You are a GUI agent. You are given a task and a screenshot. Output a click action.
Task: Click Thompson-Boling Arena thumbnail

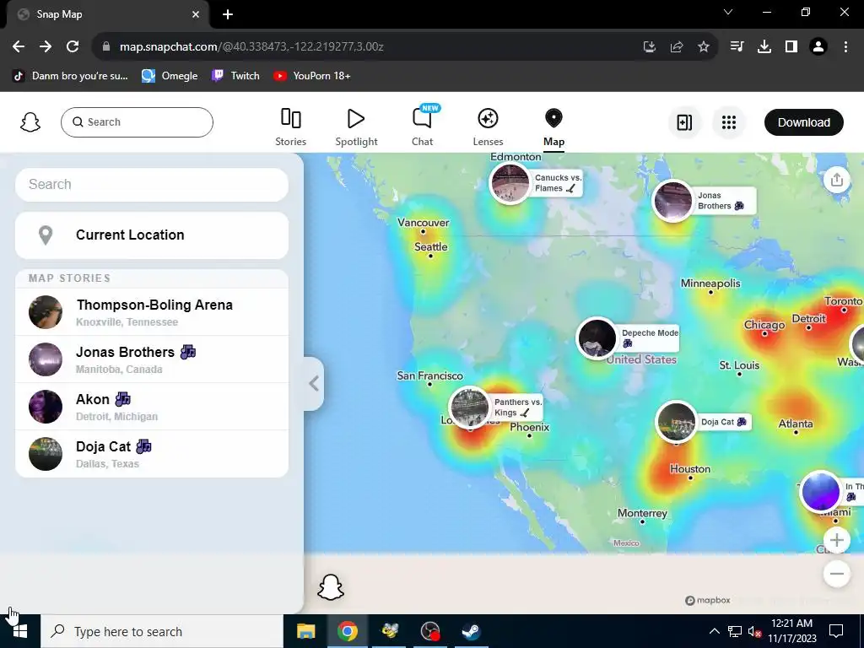pos(46,312)
